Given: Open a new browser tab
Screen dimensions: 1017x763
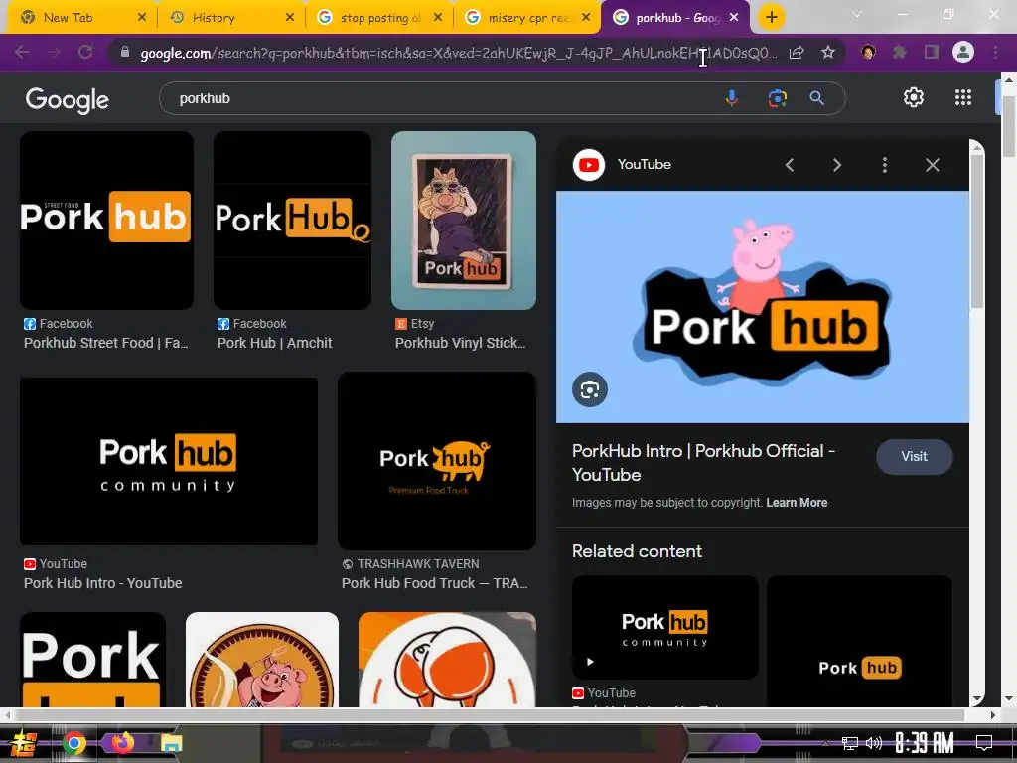Looking at the screenshot, I should [771, 18].
